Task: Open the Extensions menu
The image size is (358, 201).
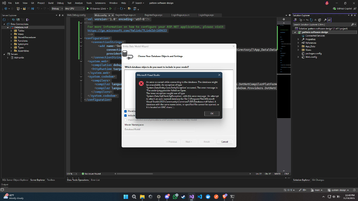Action: [100, 3]
